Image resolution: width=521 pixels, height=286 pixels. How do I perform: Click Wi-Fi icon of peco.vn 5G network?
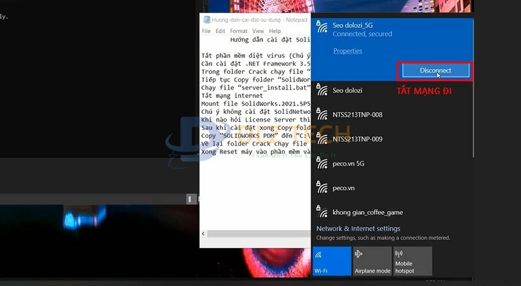point(322,164)
